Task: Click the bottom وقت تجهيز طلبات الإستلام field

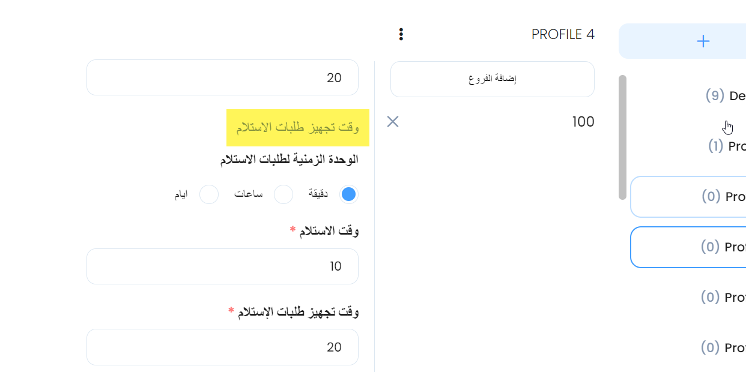Action: click(x=222, y=347)
